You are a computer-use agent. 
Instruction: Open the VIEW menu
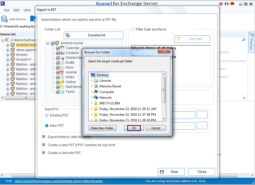pos(27,10)
